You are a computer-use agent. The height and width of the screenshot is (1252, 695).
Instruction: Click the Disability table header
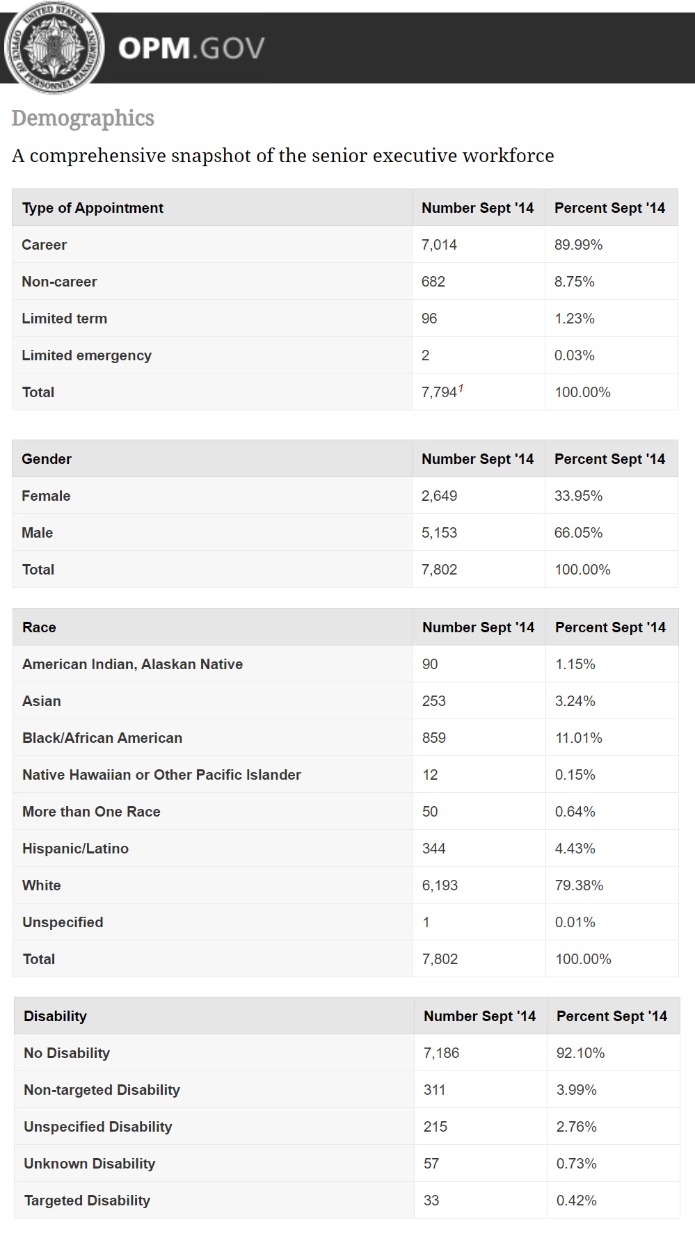click(x=55, y=1016)
